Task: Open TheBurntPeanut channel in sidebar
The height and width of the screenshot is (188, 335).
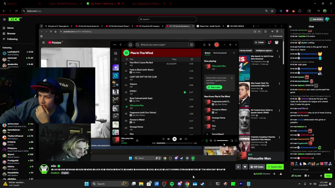Action: [x=18, y=137]
